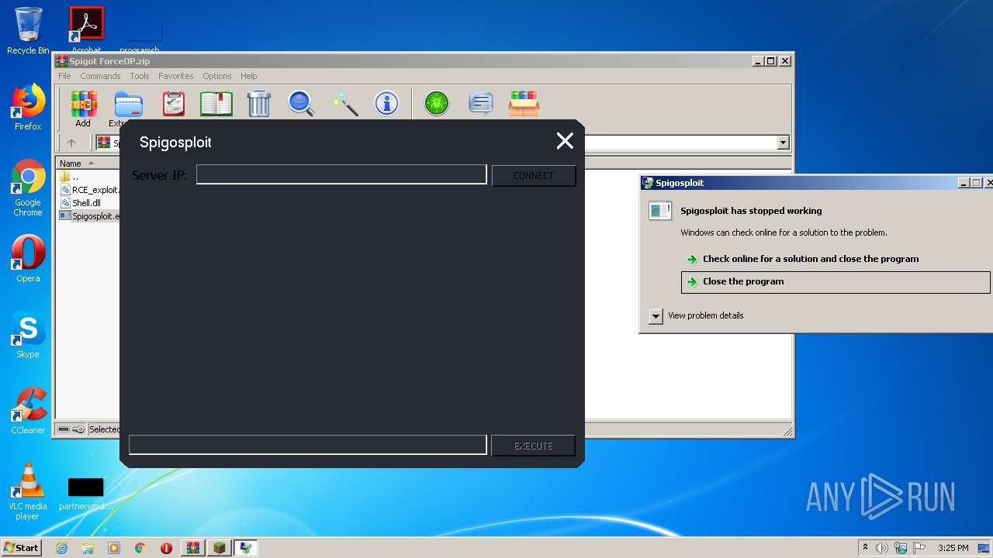Switch to the grass block app on taskbar
The image size is (993, 558).
point(220,548)
